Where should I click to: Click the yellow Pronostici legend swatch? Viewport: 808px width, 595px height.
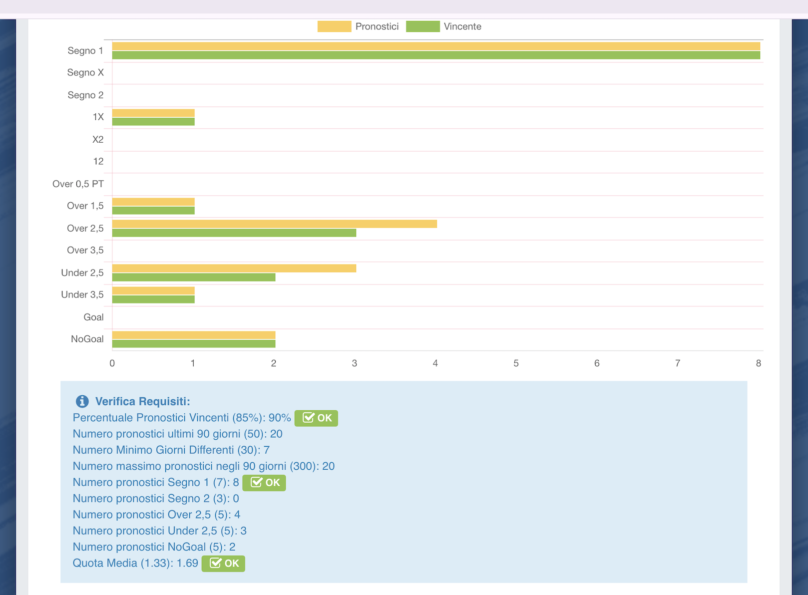pyautogui.click(x=334, y=26)
